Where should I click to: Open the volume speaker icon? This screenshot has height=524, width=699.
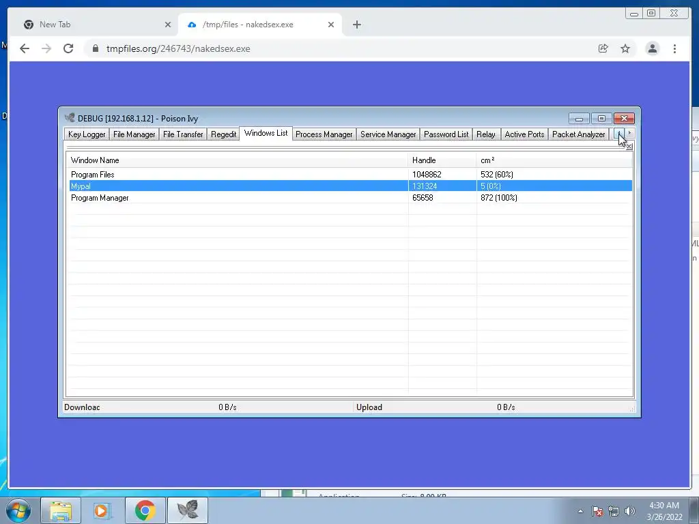[630, 511]
